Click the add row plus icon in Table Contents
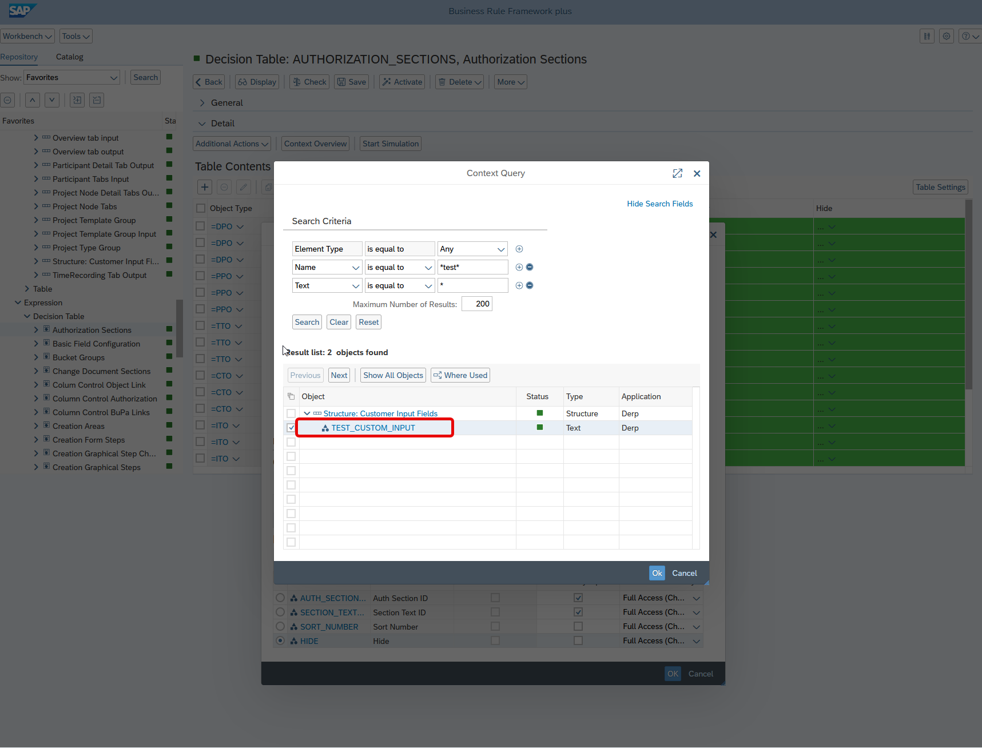Screen dimensions: 982x748 [x=205, y=187]
